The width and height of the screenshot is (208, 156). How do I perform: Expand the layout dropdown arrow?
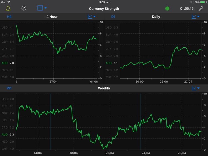pyautogui.click(x=45, y=8)
